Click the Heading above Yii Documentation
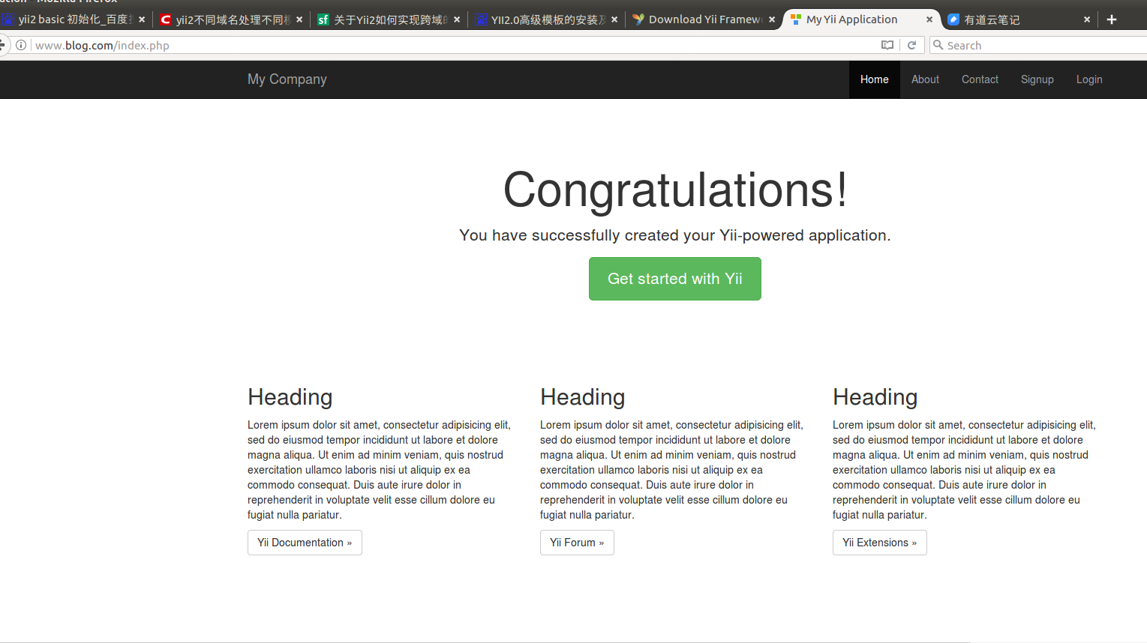Screen dimensions: 1147x643 pos(290,397)
